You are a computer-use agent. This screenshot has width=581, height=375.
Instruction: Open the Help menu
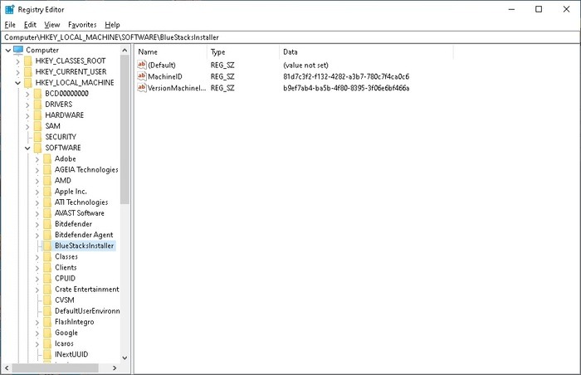112,25
